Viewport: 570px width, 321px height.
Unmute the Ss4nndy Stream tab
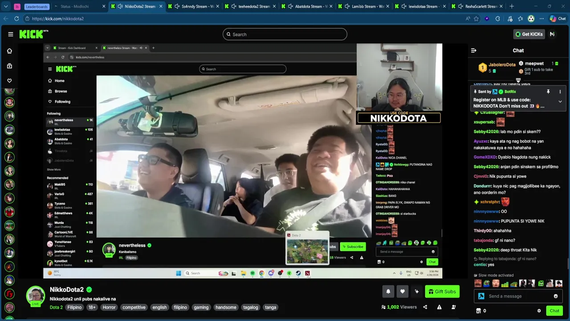(x=177, y=6)
